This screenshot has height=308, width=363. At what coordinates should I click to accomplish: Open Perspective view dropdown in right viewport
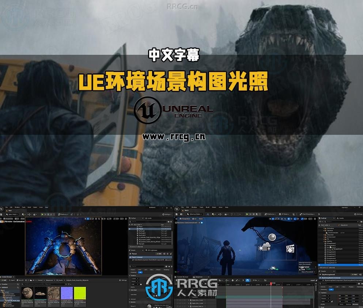(x=185, y=219)
